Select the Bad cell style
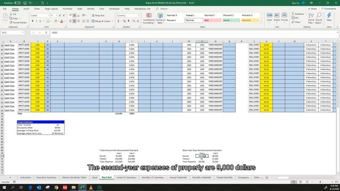 coord(212,20)
